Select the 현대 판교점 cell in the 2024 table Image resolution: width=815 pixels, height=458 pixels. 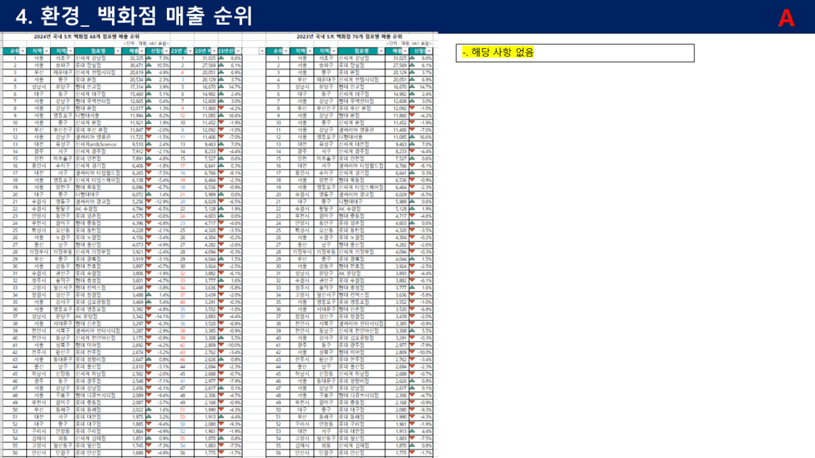pos(98,86)
